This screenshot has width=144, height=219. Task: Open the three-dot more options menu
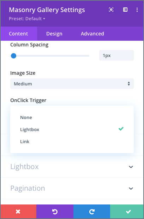(137, 10)
